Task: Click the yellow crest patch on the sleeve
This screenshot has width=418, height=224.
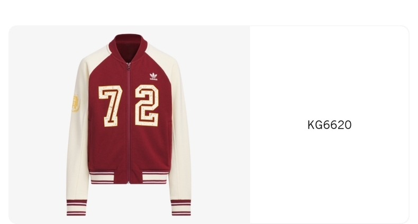Action: [76, 103]
